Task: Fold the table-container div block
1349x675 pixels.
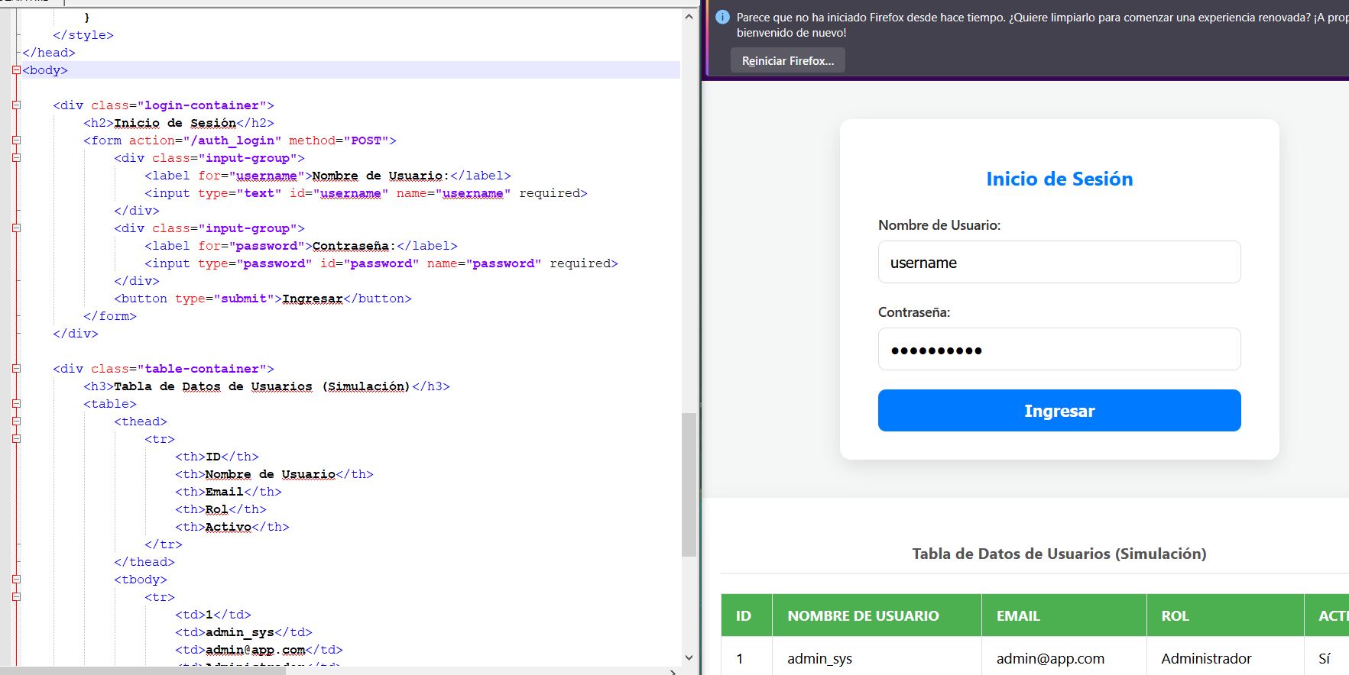Action: tap(16, 369)
